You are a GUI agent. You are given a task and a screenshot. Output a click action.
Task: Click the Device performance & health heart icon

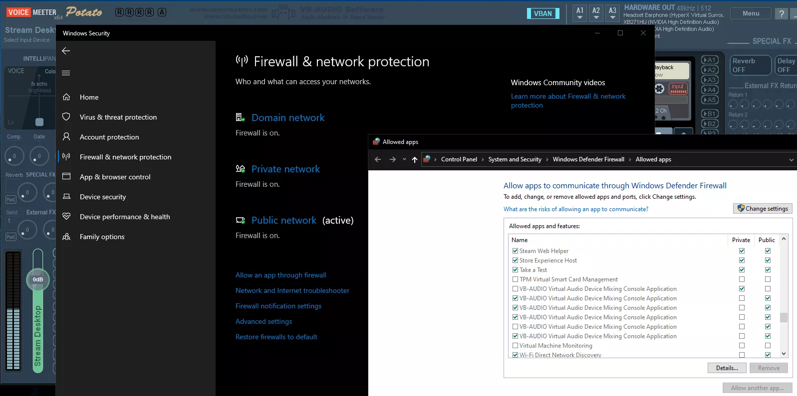66,216
